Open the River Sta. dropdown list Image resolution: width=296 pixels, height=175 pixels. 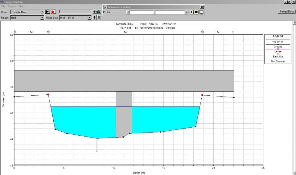[89, 18]
